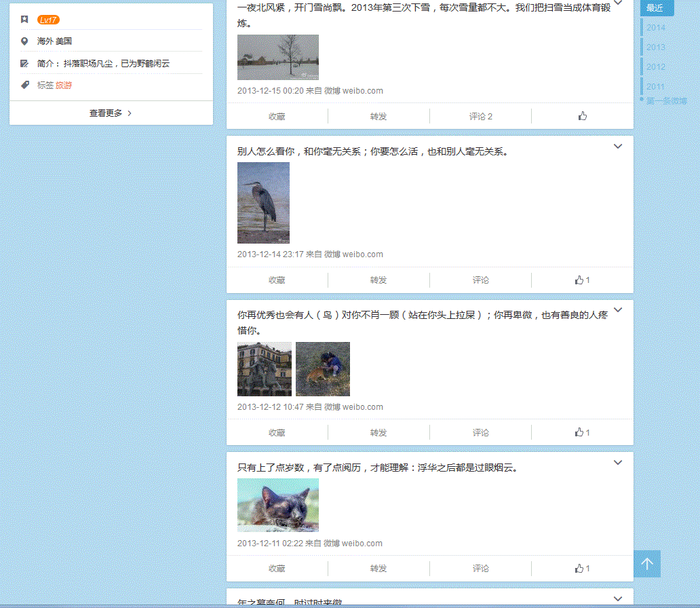Click 收藏 on the cat photo post
Viewport: 700px width, 608px height.
pyautogui.click(x=277, y=569)
